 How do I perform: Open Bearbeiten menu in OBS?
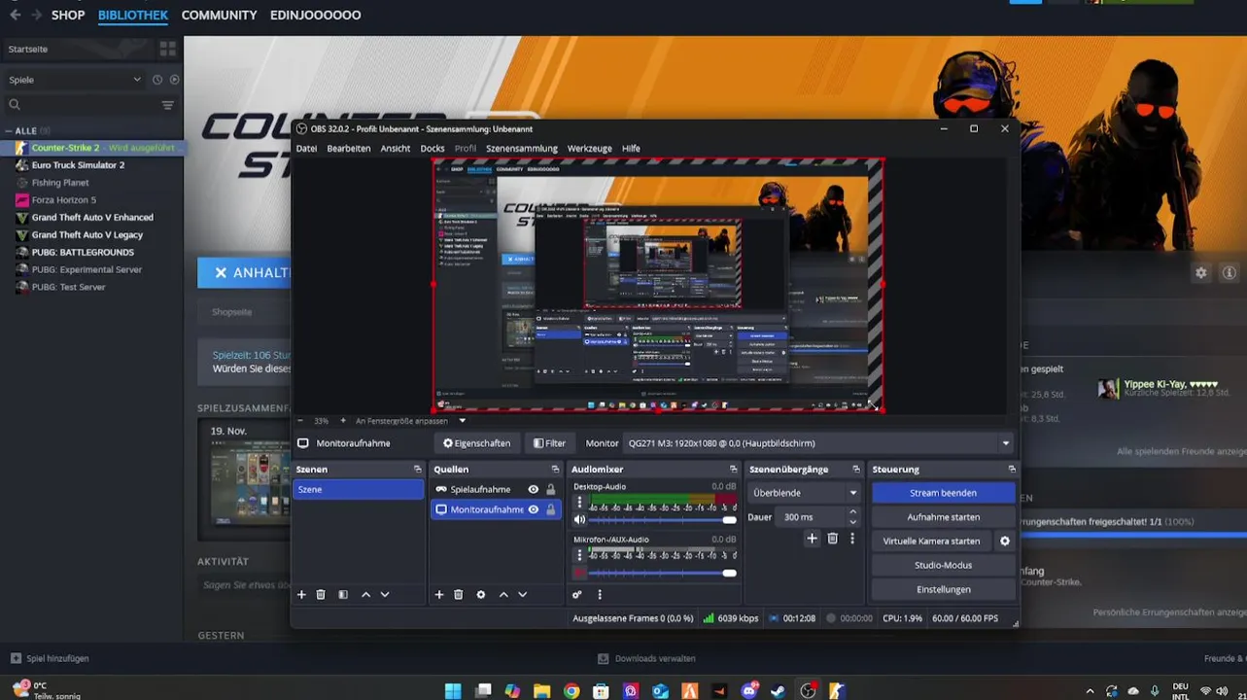click(x=349, y=149)
